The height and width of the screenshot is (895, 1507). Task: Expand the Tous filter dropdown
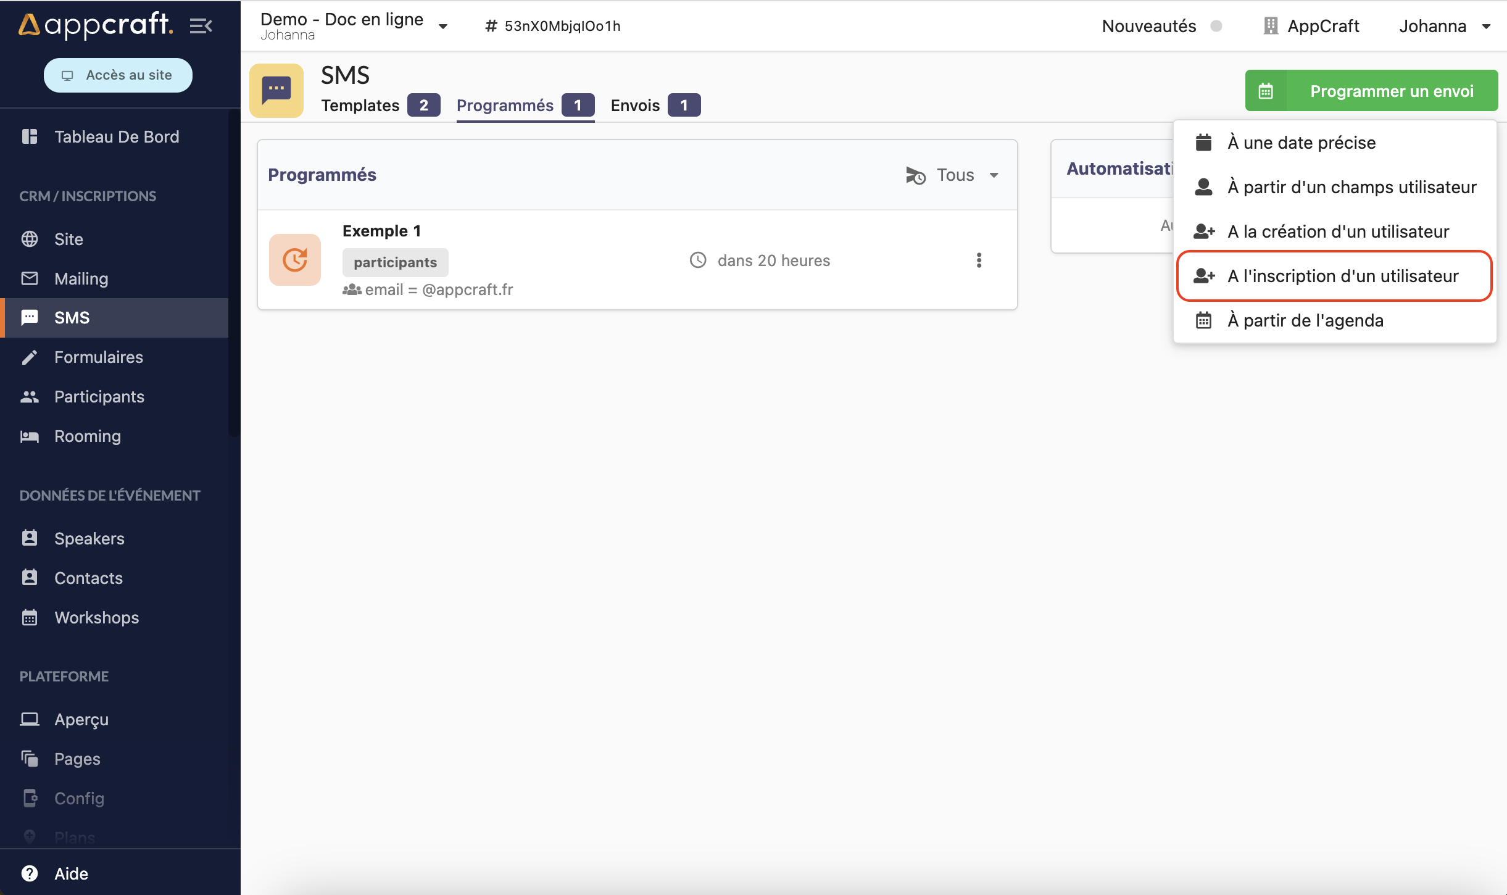coord(964,173)
